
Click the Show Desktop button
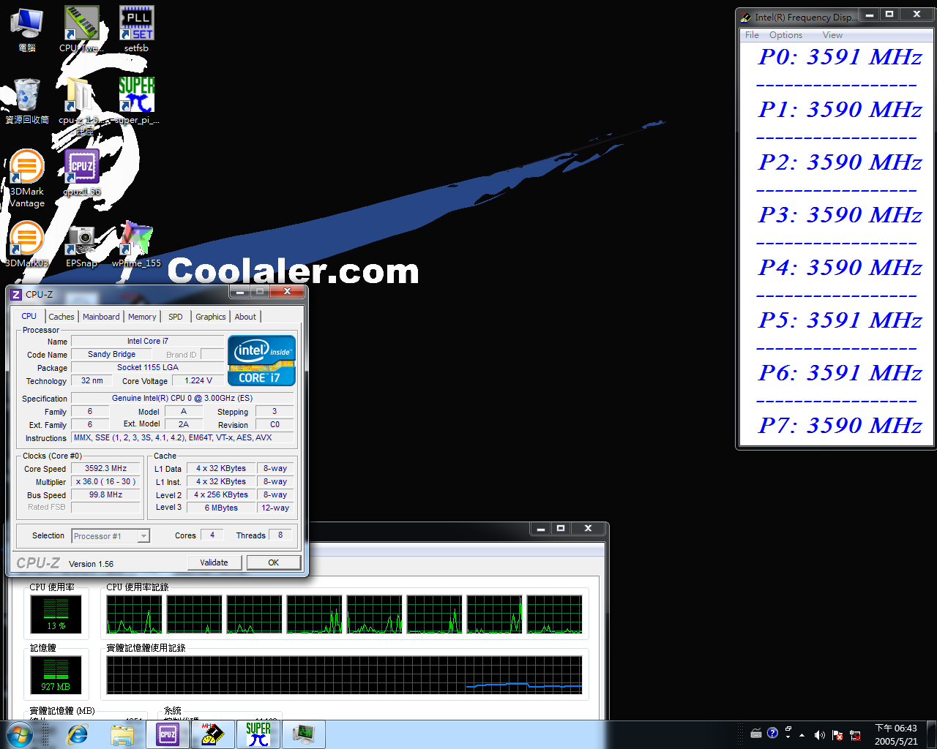click(931, 734)
